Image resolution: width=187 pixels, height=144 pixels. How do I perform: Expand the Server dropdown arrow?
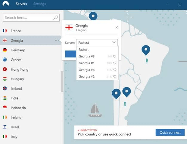tap(114, 43)
